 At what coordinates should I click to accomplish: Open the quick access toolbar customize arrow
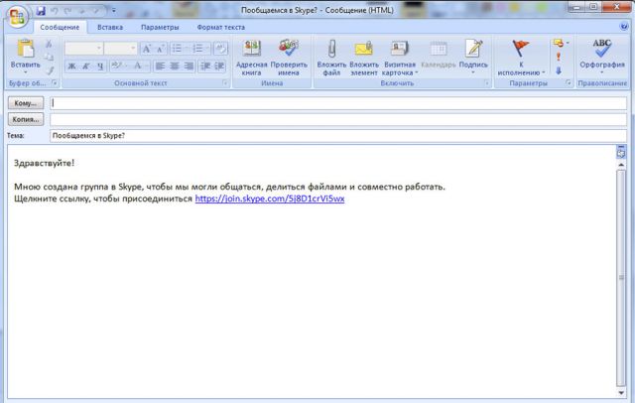114,11
